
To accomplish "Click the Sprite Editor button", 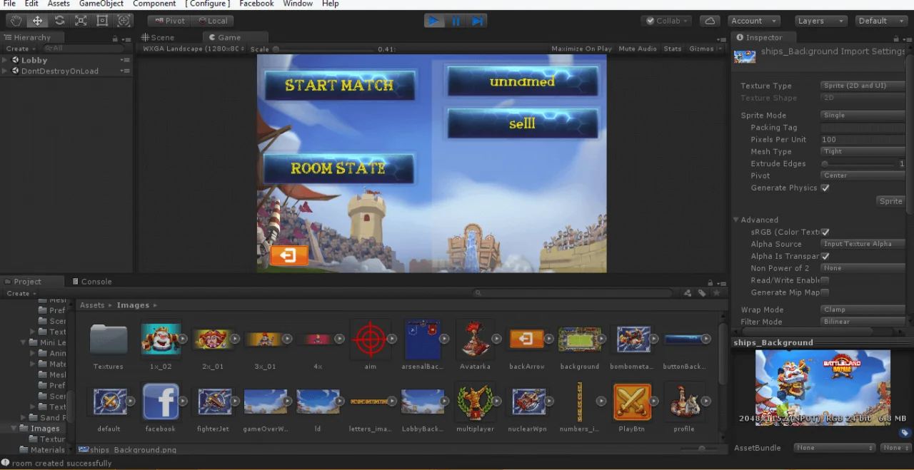I will (x=890, y=201).
